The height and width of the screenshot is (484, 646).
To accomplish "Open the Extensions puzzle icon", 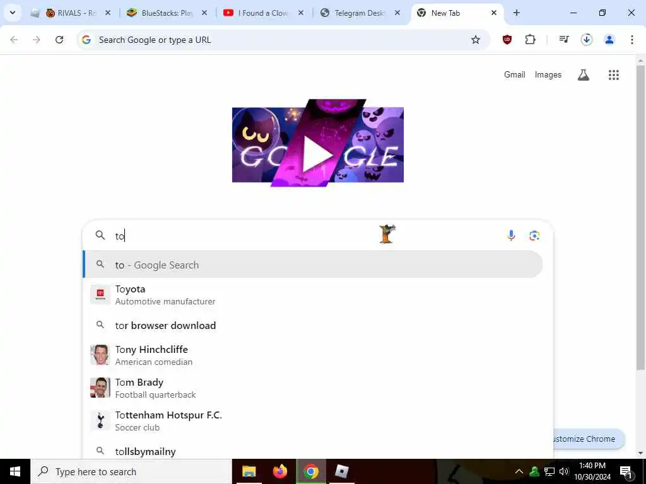I will pyautogui.click(x=530, y=40).
